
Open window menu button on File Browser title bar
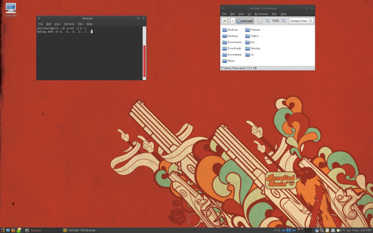point(223,8)
